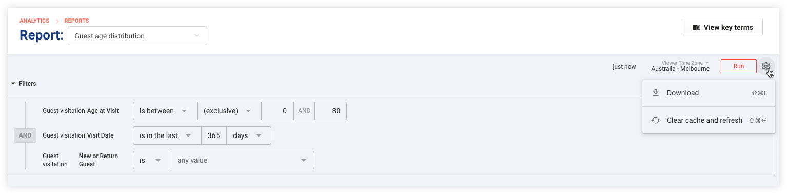Click the gear settings icon

pyautogui.click(x=766, y=66)
